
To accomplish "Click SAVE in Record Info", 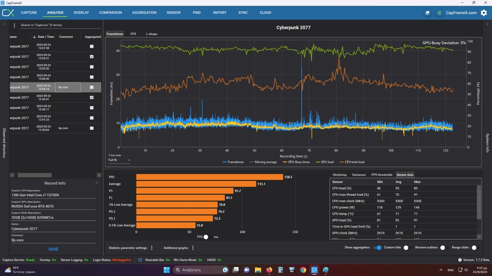I will [54, 249].
